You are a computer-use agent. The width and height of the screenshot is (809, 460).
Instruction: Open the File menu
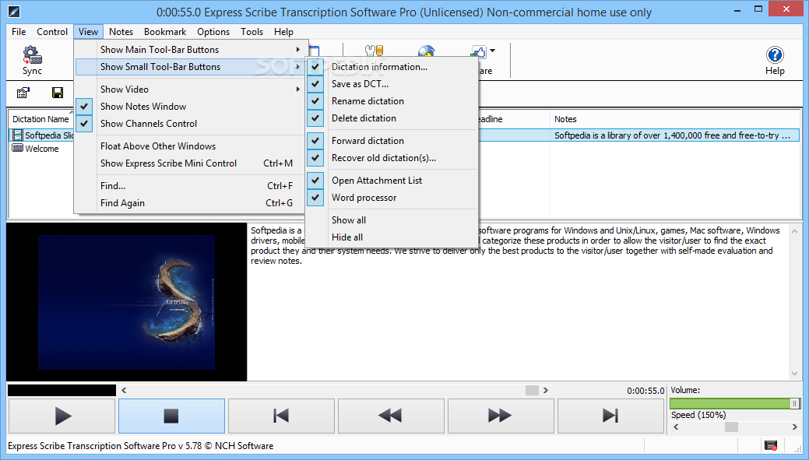[19, 31]
